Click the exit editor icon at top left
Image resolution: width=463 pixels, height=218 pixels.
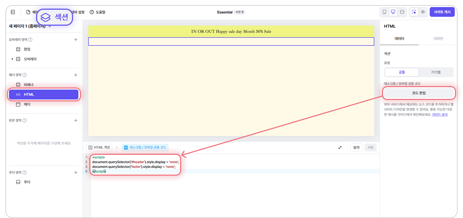coord(13,12)
